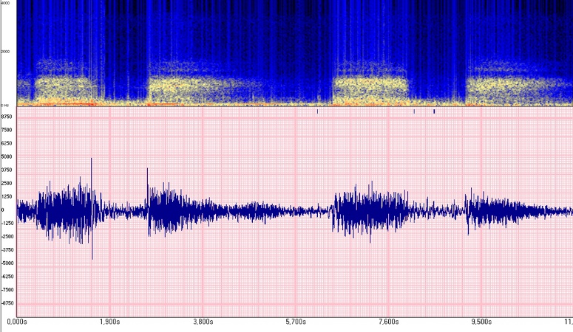
Task: Click the 4000 Hz frequency axis label
Action: coord(5,3)
